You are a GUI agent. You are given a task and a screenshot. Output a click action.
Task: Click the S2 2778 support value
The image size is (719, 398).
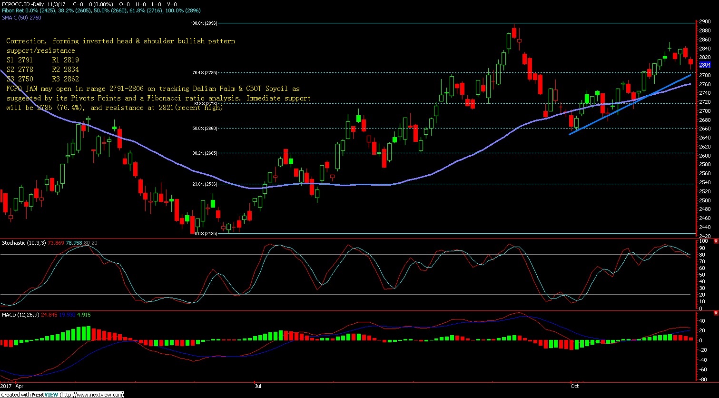[20, 70]
